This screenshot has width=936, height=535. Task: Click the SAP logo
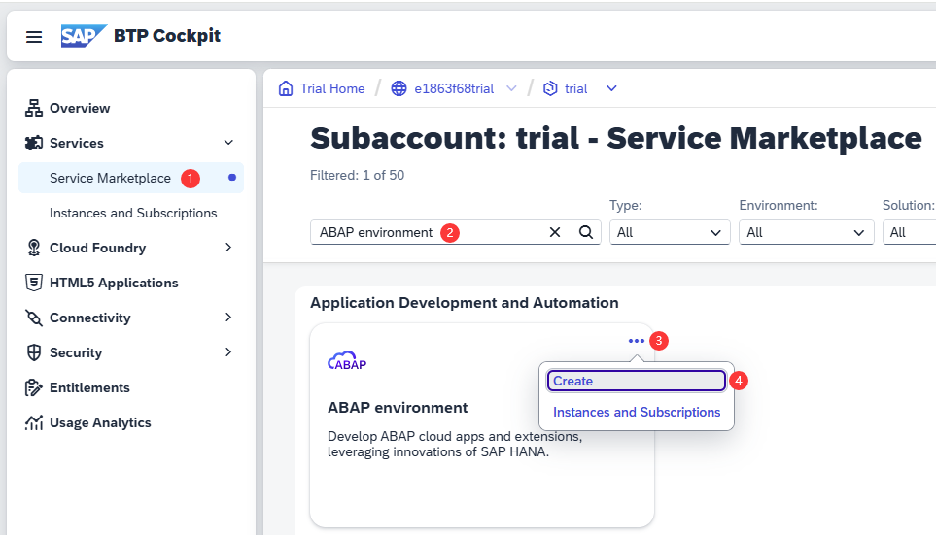tap(84, 36)
